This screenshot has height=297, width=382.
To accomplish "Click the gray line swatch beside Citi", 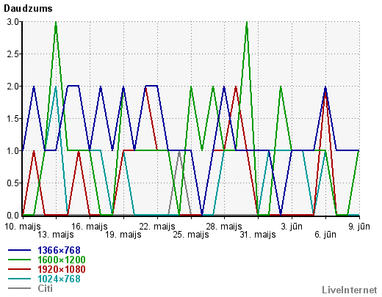I will click(x=19, y=288).
